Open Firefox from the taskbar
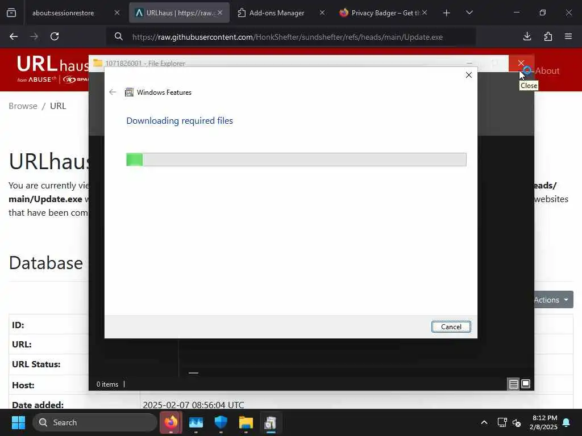The width and height of the screenshot is (582, 436). [171, 422]
